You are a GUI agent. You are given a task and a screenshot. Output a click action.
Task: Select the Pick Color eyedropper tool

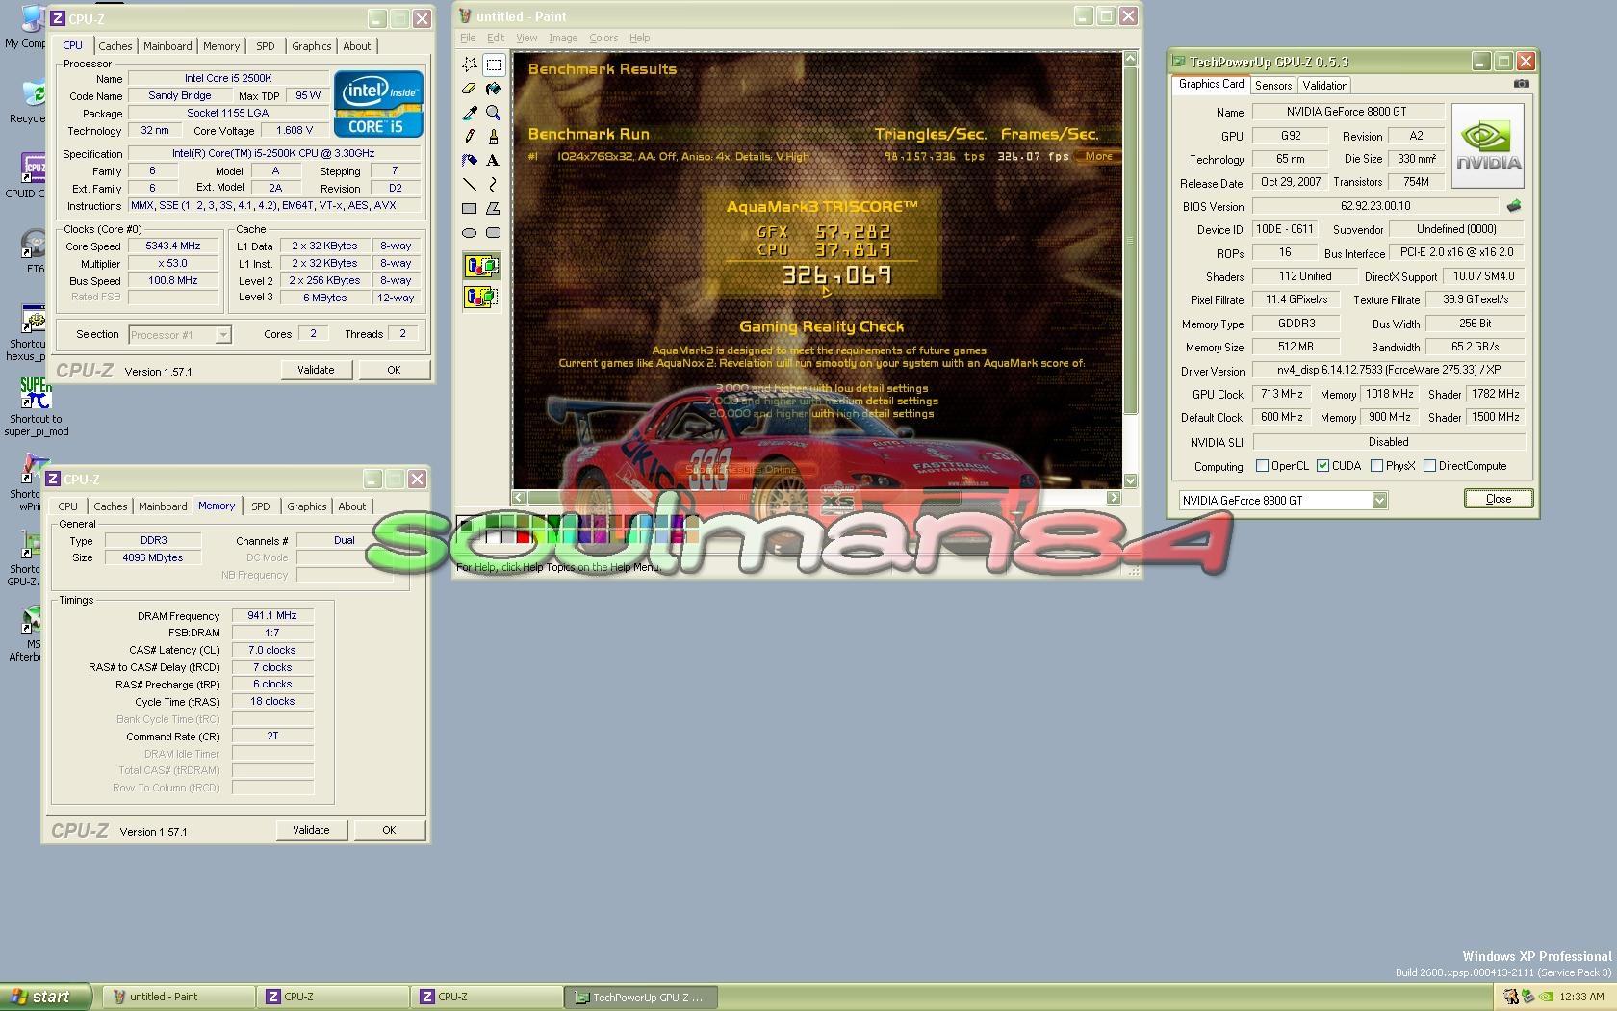470,113
